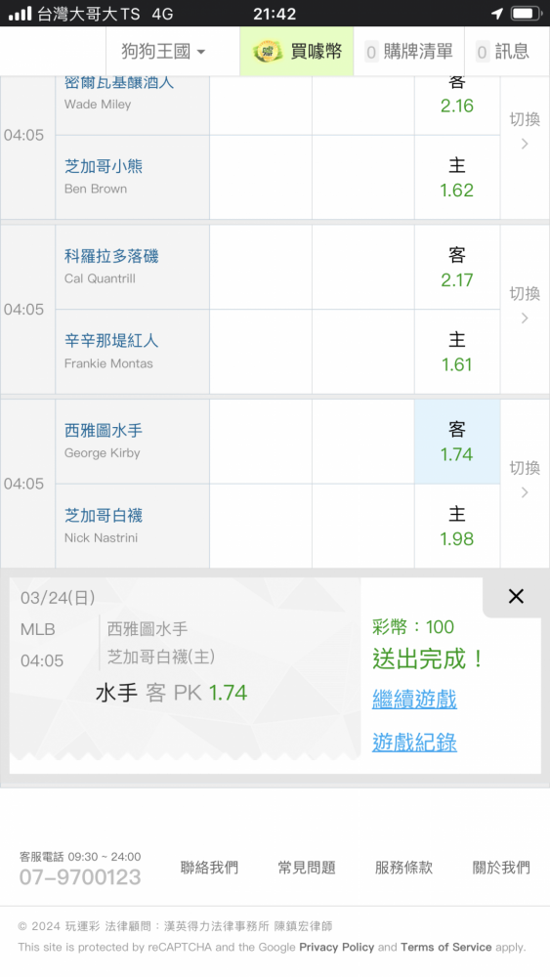The width and height of the screenshot is (550, 977).
Task: Open 購牌清單 cart tab
Action: (x=409, y=51)
